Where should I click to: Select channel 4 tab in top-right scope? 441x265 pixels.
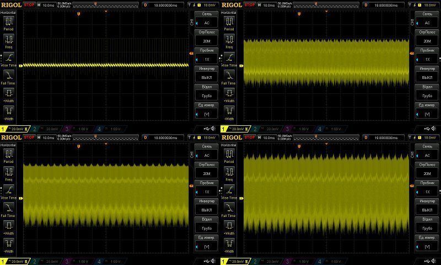pyautogui.click(x=330, y=129)
